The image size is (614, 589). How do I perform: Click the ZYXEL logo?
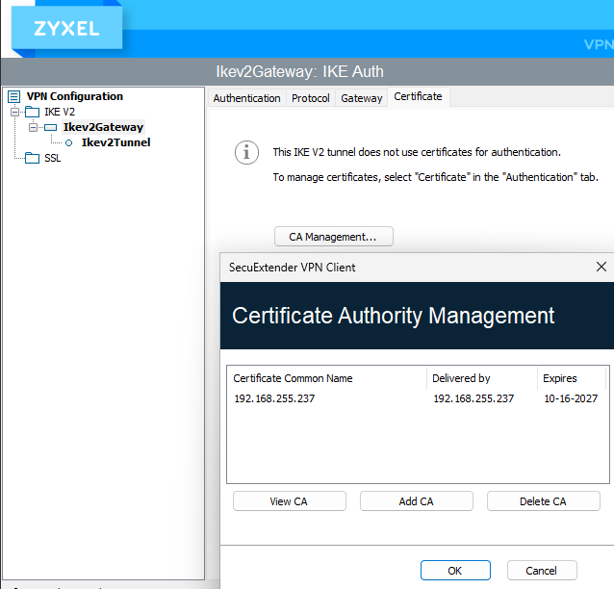(x=66, y=29)
